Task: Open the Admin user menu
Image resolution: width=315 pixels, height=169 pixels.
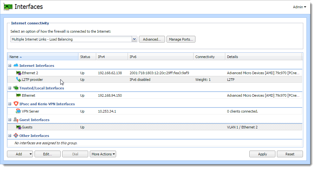Action: tap(299, 7)
